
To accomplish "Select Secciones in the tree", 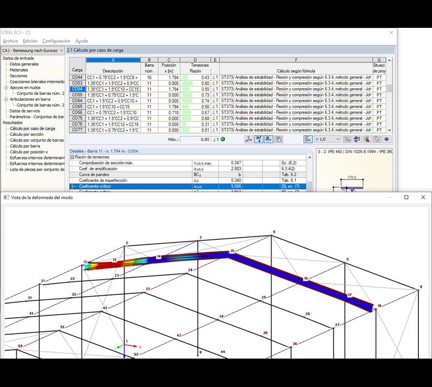I will tap(18, 76).
